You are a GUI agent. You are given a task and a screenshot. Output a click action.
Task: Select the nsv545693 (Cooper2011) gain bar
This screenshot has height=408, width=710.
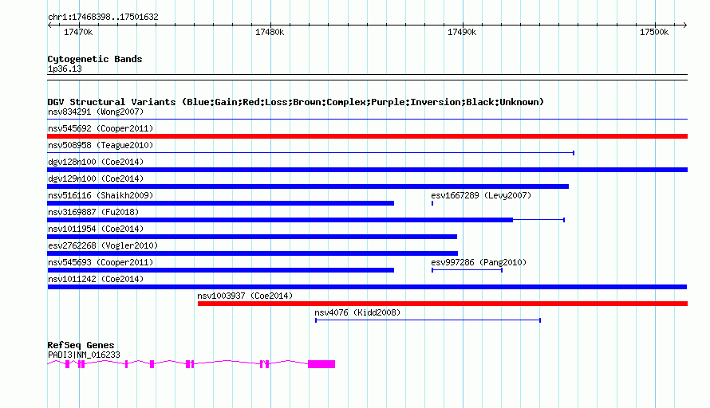point(220,270)
